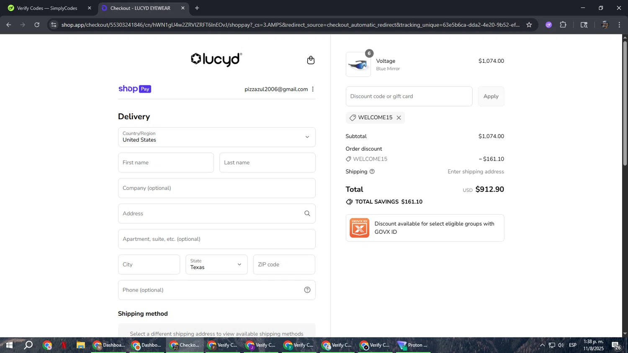Click the pizzazul2006@gmail.com email

tap(276, 89)
